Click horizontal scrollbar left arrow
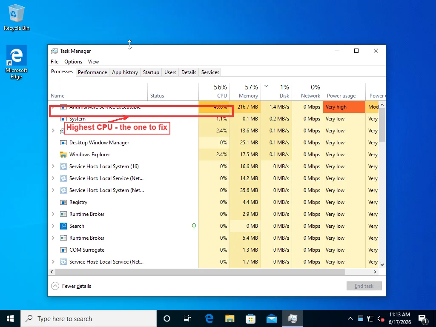Viewport: 436px width, 327px height. pos(52,272)
